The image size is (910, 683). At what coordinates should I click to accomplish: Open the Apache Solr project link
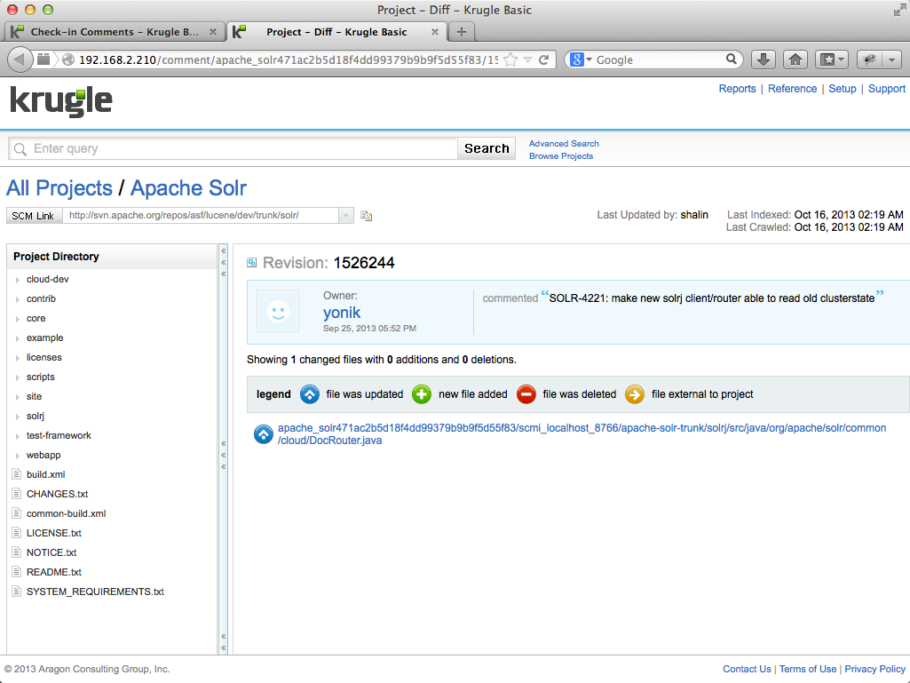(188, 188)
